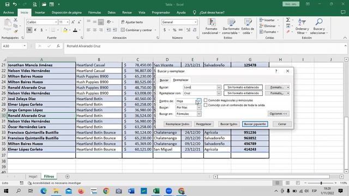Screen dimensions: 349x196
Task: Open the Archivo menu
Action: coord(9,13)
